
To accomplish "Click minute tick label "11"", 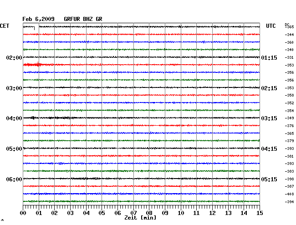I will [x=196, y=213].
